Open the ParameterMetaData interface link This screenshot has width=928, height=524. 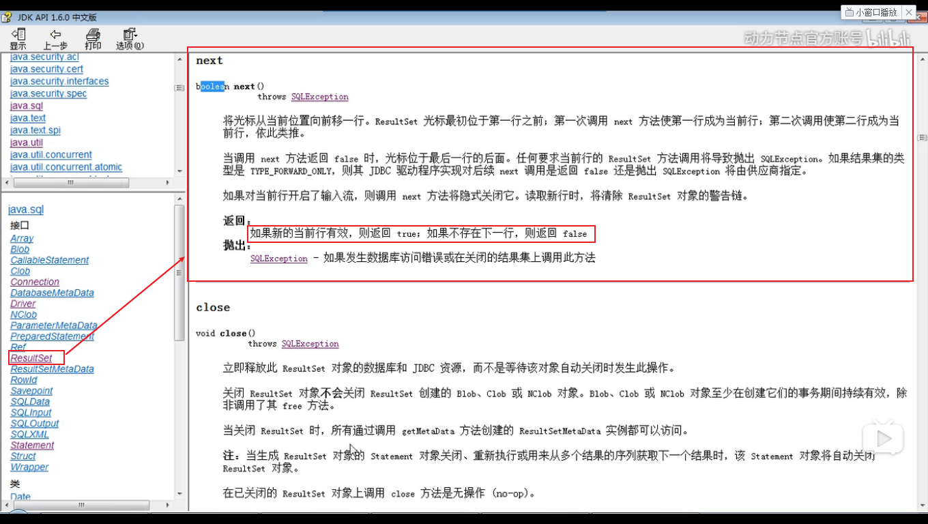point(54,325)
